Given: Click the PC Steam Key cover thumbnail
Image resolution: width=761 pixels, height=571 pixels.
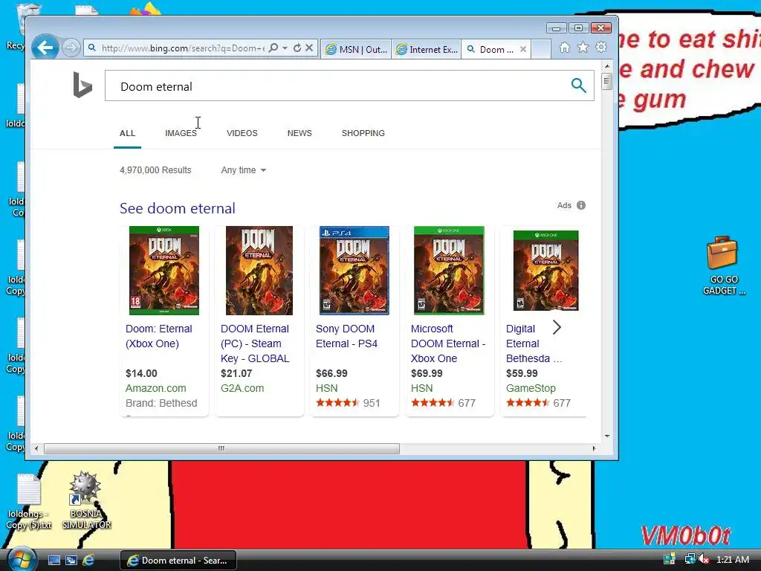Looking at the screenshot, I should tap(259, 271).
